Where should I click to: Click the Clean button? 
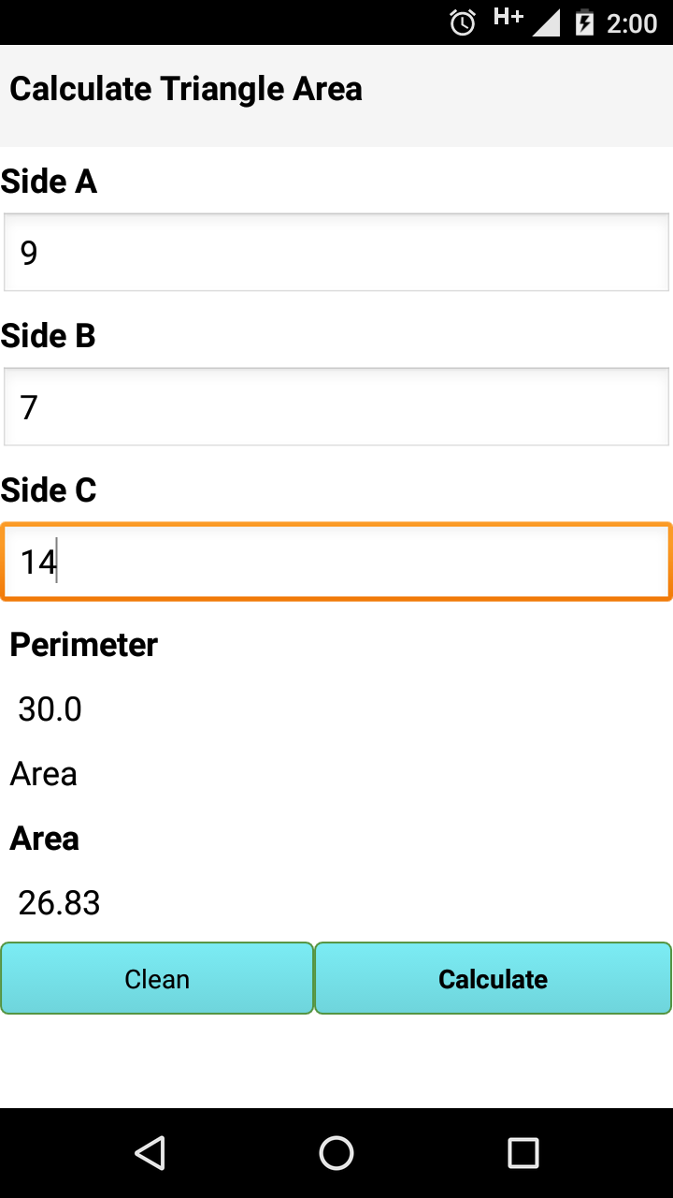(157, 978)
